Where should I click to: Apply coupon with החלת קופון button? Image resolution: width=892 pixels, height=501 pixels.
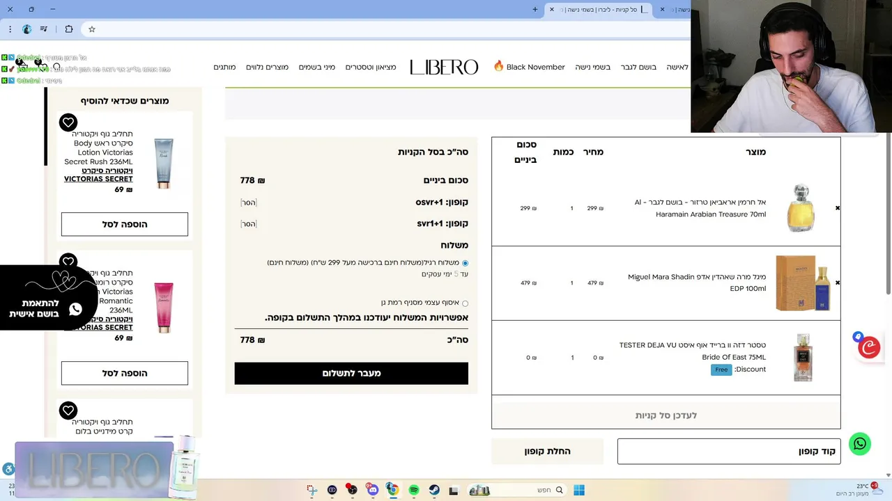(548, 451)
